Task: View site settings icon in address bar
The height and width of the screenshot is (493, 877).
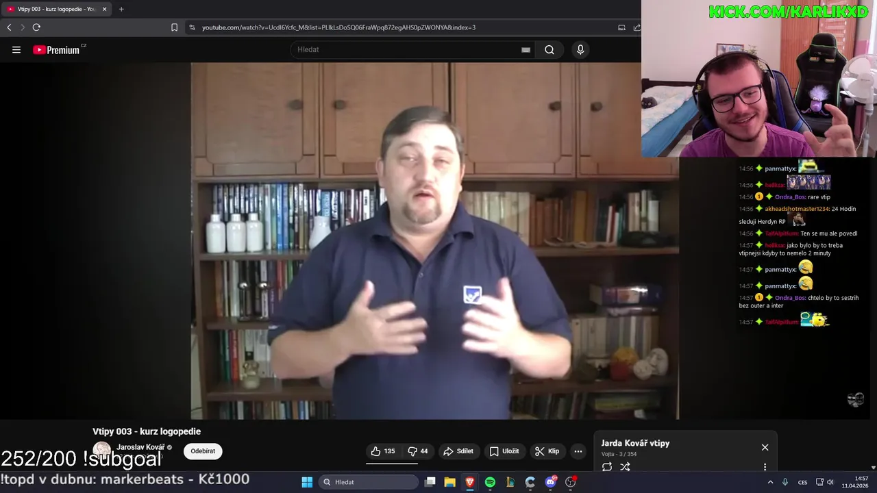Action: pyautogui.click(x=193, y=27)
